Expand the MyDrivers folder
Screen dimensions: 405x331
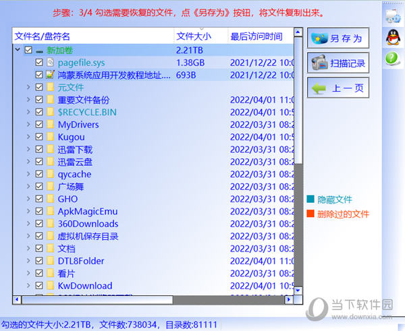(28, 124)
